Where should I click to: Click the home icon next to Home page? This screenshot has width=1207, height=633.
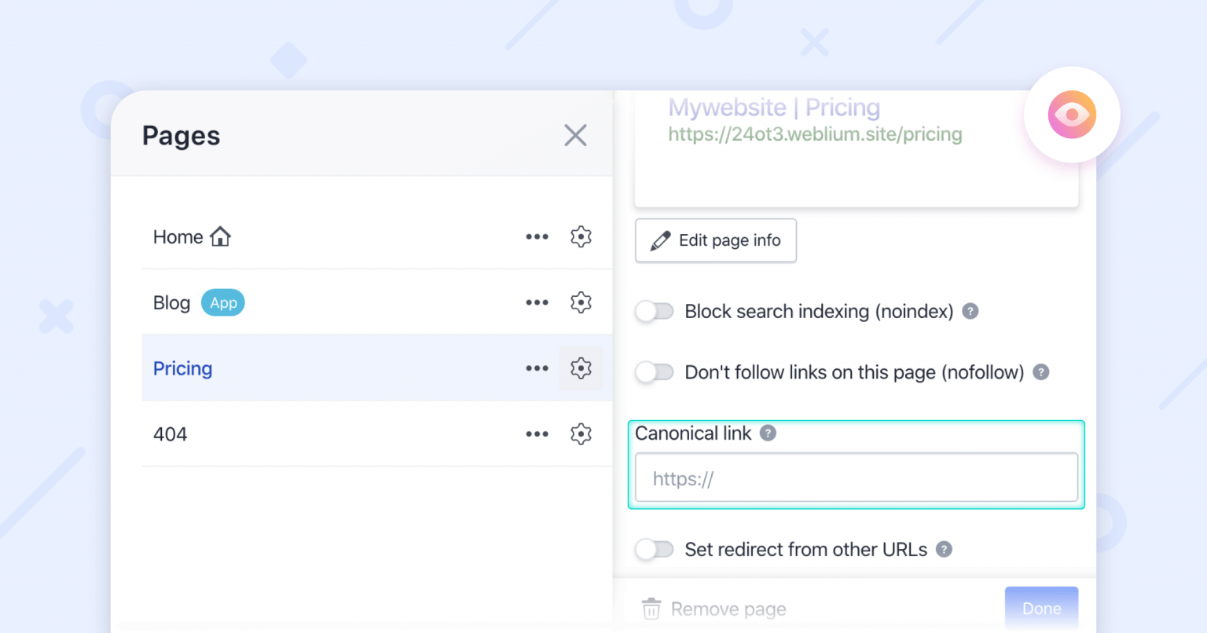[219, 236]
